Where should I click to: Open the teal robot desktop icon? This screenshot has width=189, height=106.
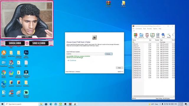point(26,94)
